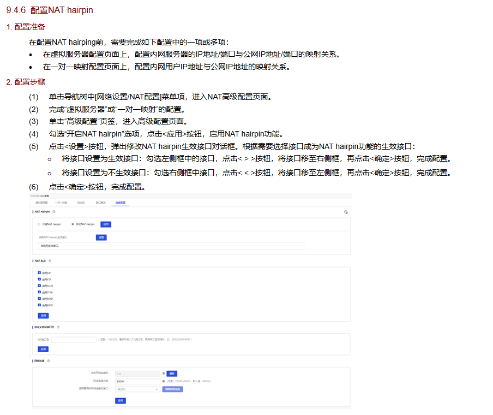Click 应用 button beside NAT hairpin radios
Screen dimensions: 493x415
coord(106,224)
